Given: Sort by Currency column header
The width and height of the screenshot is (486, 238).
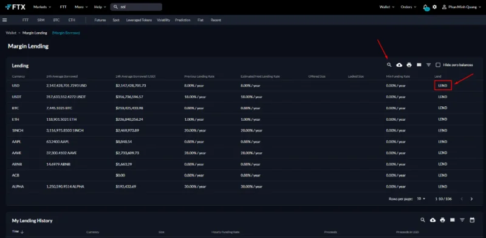Looking at the screenshot, I should point(18,76).
